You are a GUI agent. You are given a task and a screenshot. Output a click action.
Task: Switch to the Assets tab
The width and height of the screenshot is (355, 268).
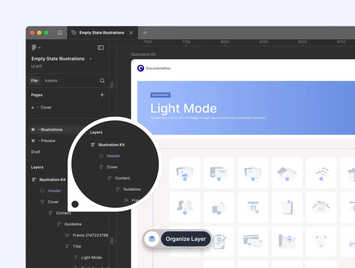pyautogui.click(x=51, y=81)
